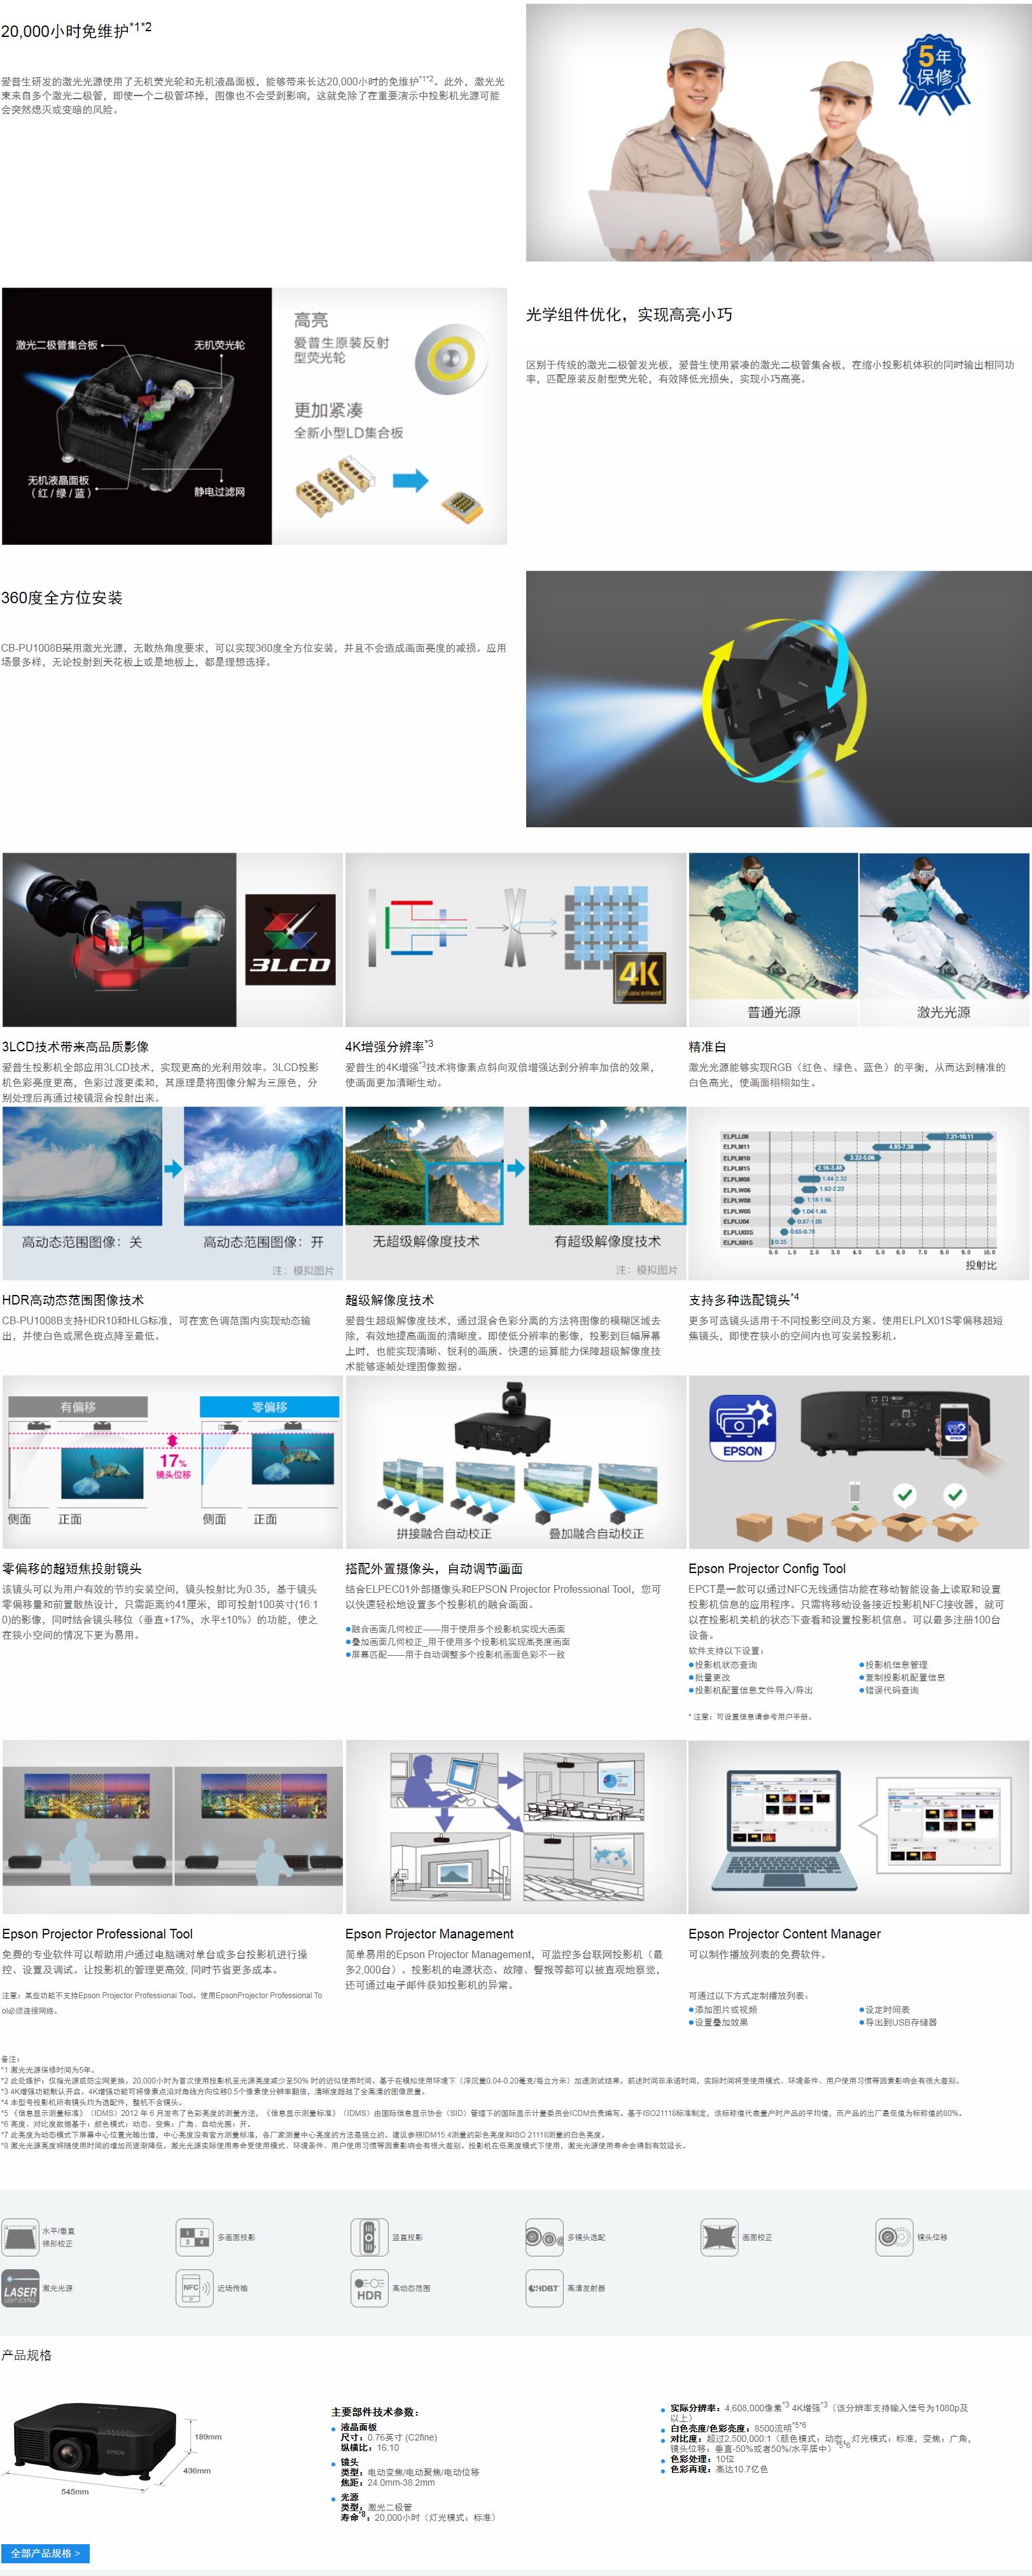Click the HDR高动态范围图像技术 heading
Screen dimensions: 1032x2576
pyautogui.click(x=73, y=1299)
